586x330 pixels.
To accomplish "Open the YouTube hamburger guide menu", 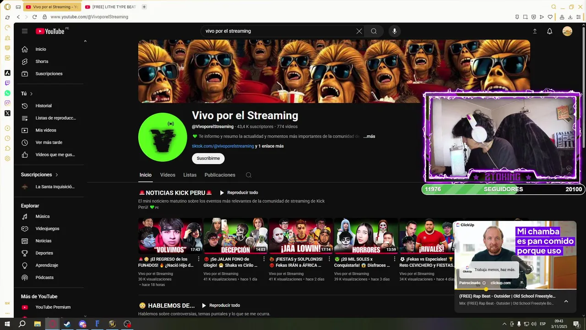I will pos(25,31).
